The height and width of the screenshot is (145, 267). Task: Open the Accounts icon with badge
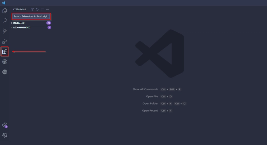pos(5,125)
